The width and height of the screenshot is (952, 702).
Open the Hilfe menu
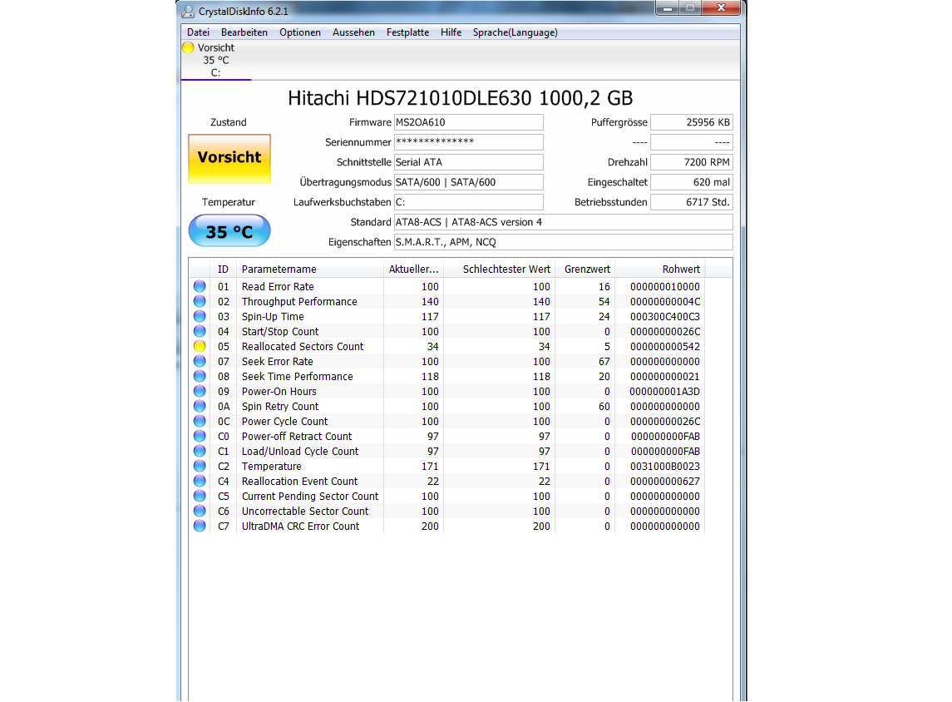tap(451, 32)
